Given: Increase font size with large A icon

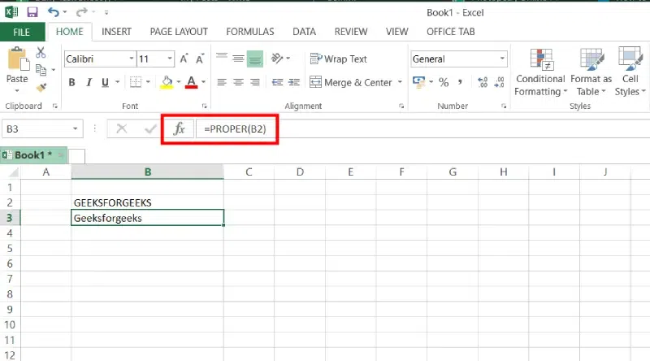Looking at the screenshot, I should tap(184, 59).
